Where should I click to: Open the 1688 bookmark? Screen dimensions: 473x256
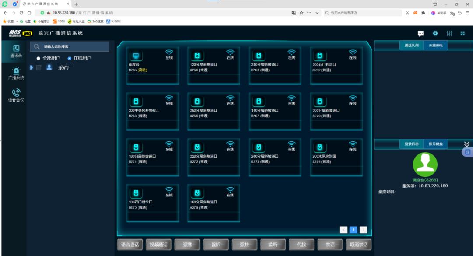59,21
